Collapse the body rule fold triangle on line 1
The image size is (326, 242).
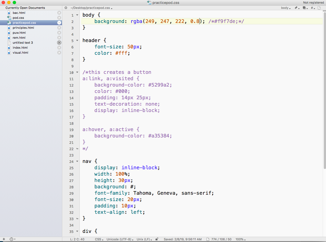tap(77, 15)
